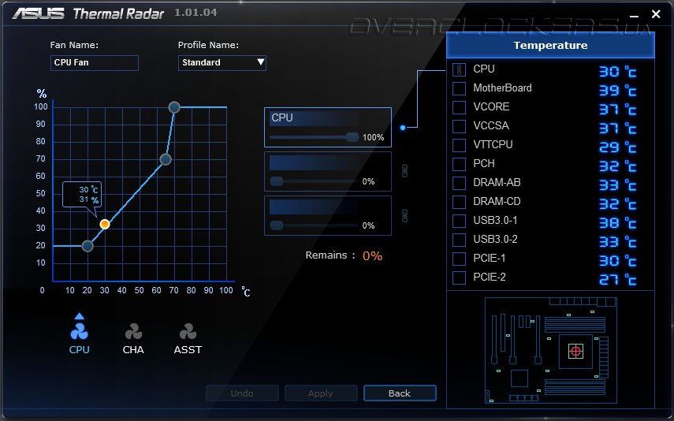Select the ASST fan icon
The width and height of the screenshot is (674, 421).
click(188, 332)
